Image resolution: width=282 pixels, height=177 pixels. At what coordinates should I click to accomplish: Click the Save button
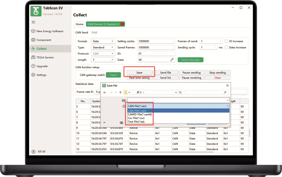(139, 73)
